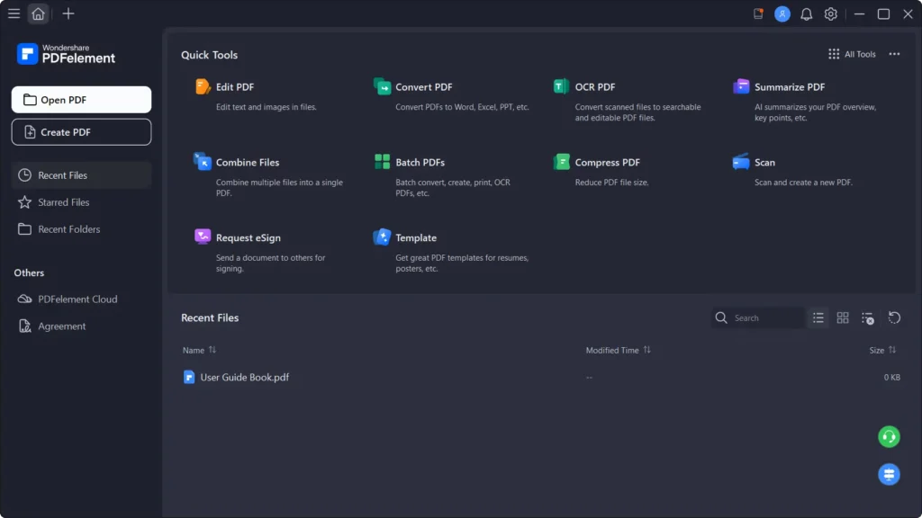Click the Create PDF button

click(x=81, y=131)
